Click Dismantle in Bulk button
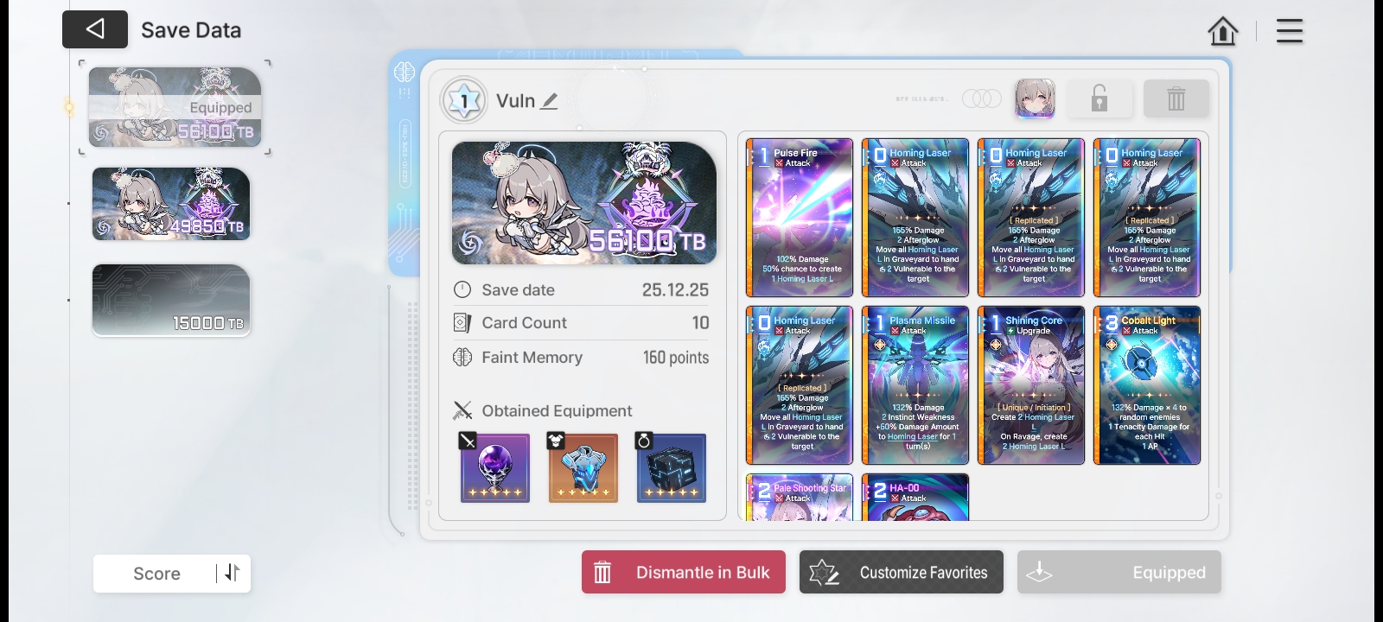The image size is (1383, 622). pyautogui.click(x=684, y=572)
